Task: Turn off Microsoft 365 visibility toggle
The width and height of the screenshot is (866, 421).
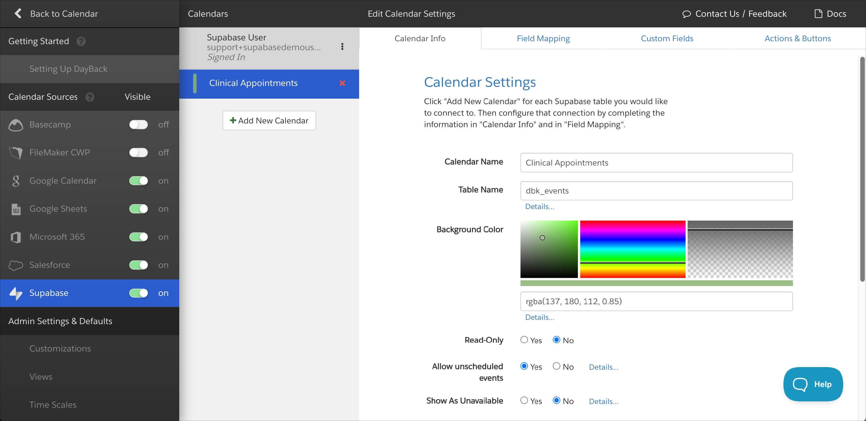Action: tap(139, 237)
